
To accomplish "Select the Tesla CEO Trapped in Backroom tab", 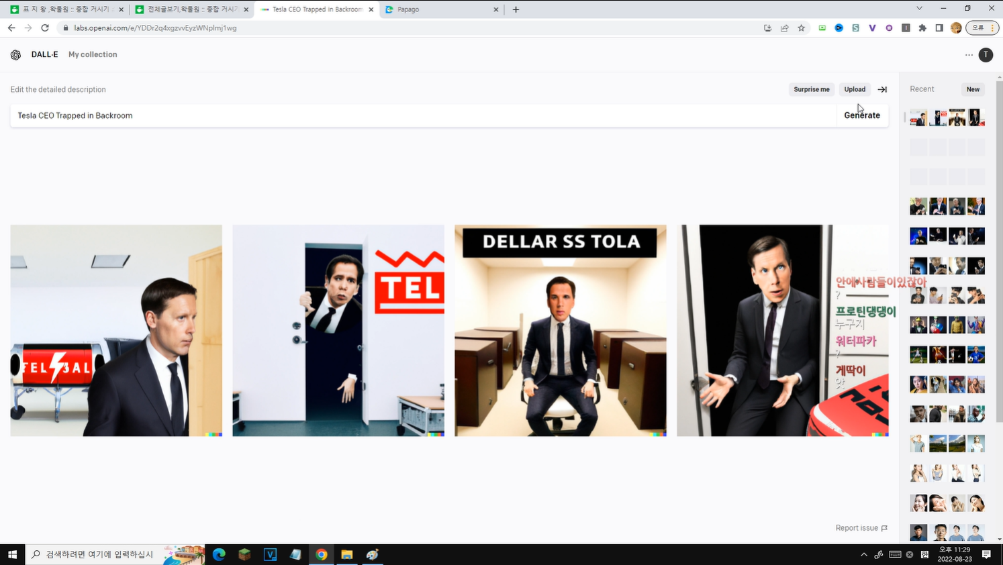I will [x=316, y=9].
